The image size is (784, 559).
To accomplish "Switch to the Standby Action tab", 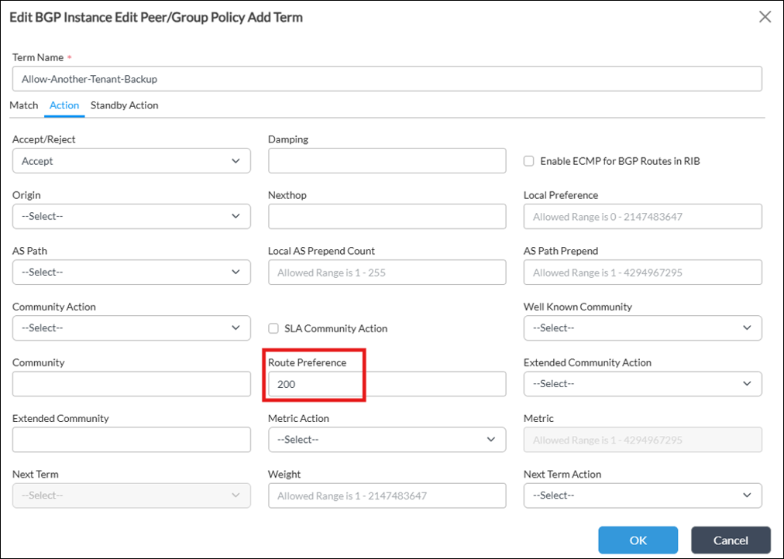I will pos(124,105).
